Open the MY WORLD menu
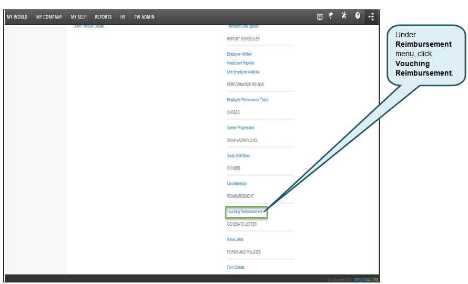 [x=17, y=17]
